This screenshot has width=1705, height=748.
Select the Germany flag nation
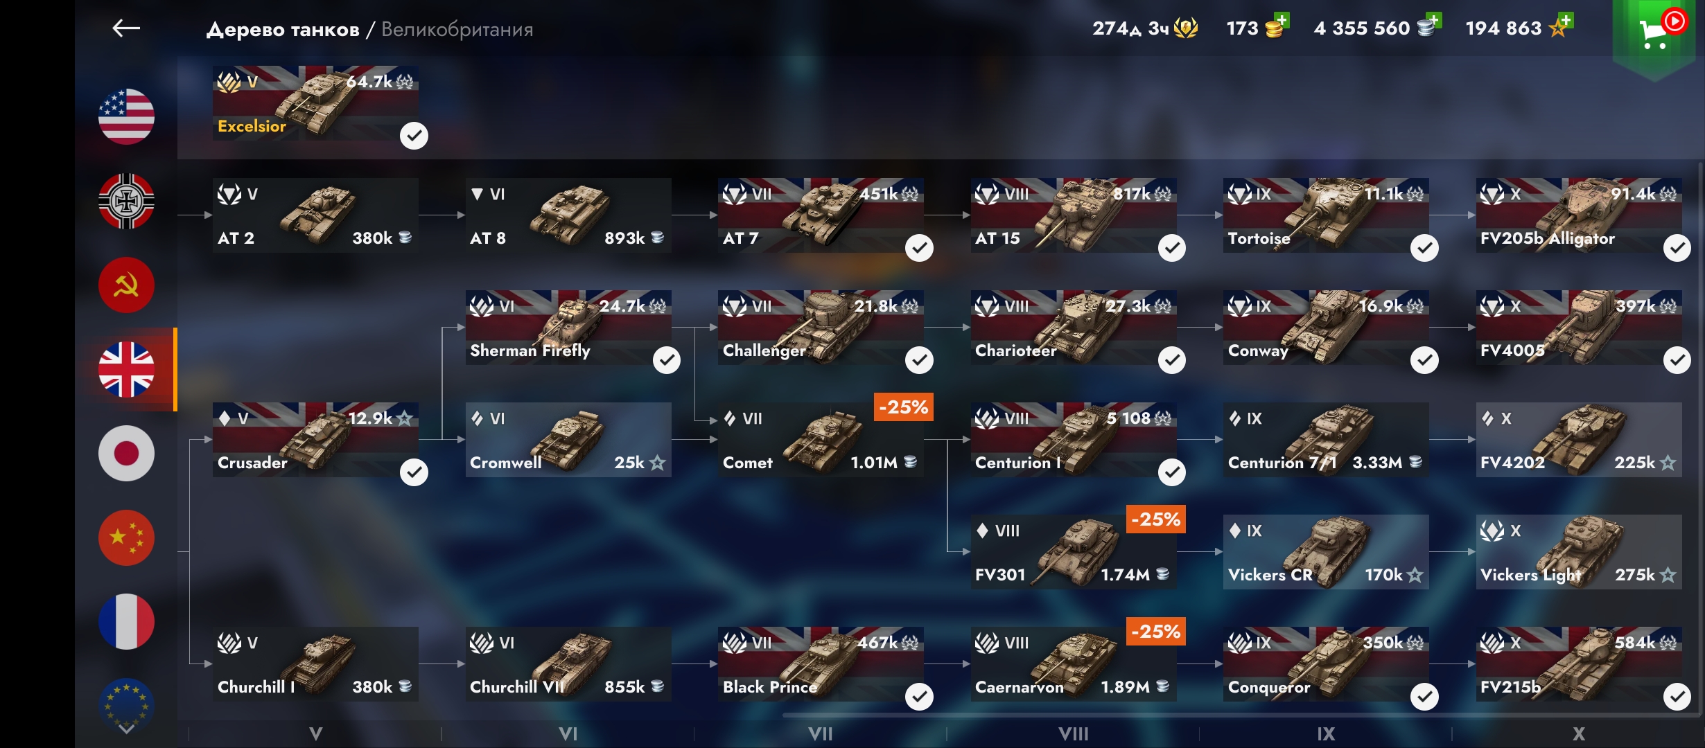126,201
